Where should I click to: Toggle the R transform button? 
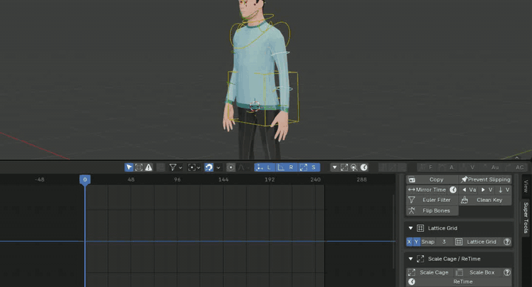coord(287,167)
